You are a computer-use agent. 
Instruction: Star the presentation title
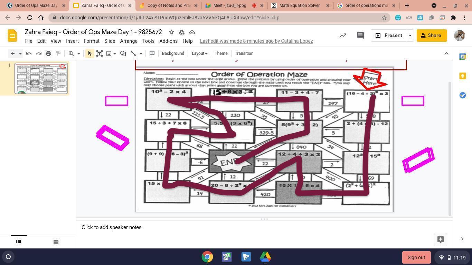[x=171, y=32]
